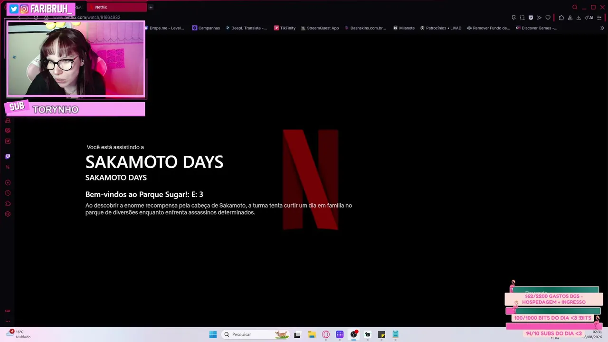Viewport: 608px width, 342px height.
Task: Open the extensions cube in the toolbar
Action: point(561,18)
